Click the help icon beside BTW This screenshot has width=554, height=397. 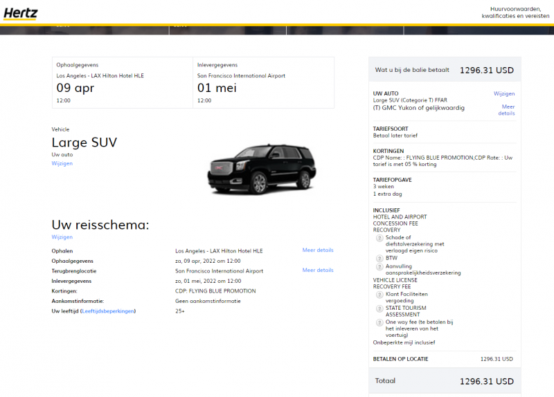tap(379, 257)
